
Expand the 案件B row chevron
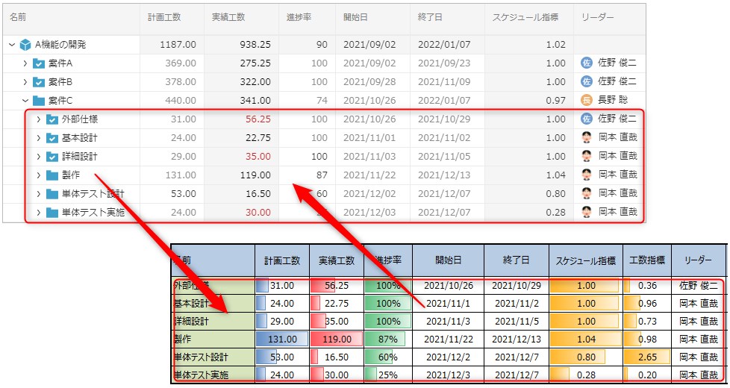[25, 82]
